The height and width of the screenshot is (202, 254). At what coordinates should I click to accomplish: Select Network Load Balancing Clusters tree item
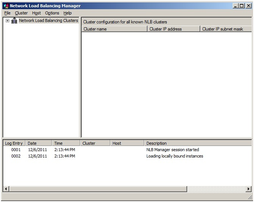coord(48,20)
